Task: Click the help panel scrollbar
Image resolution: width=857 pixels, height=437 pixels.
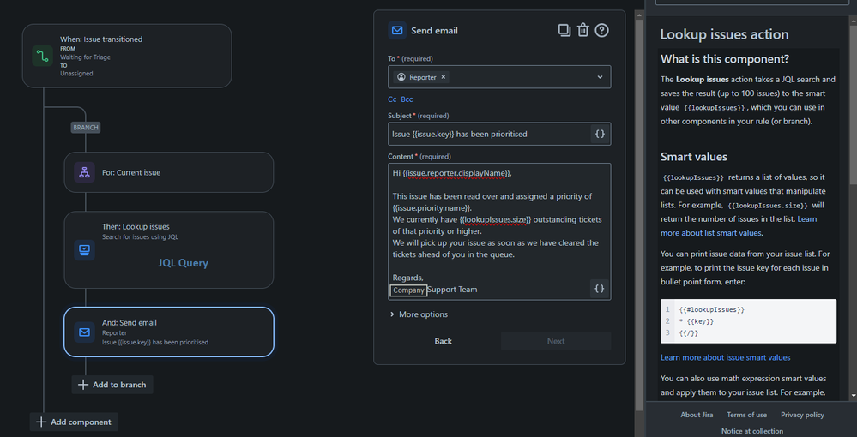Action: tap(854, 104)
